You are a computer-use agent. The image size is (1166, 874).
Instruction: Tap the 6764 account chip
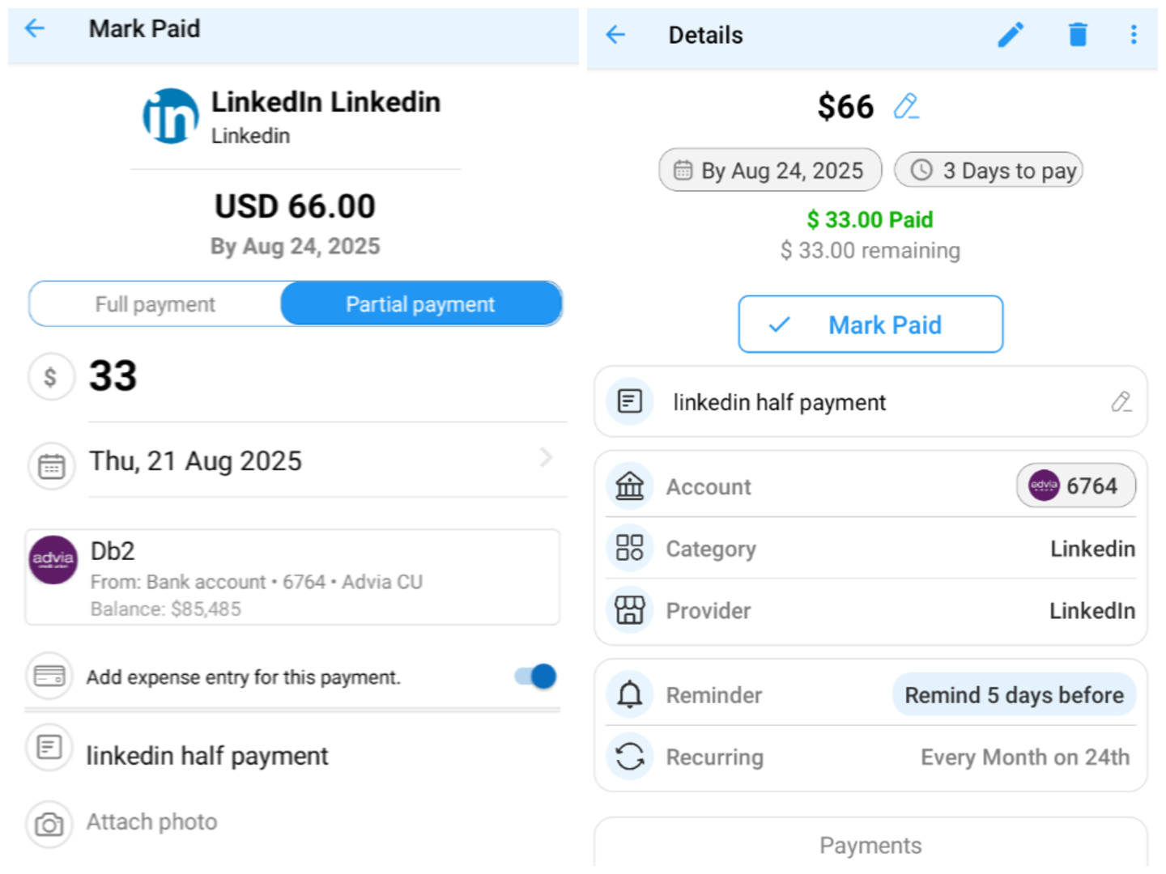click(x=1075, y=486)
